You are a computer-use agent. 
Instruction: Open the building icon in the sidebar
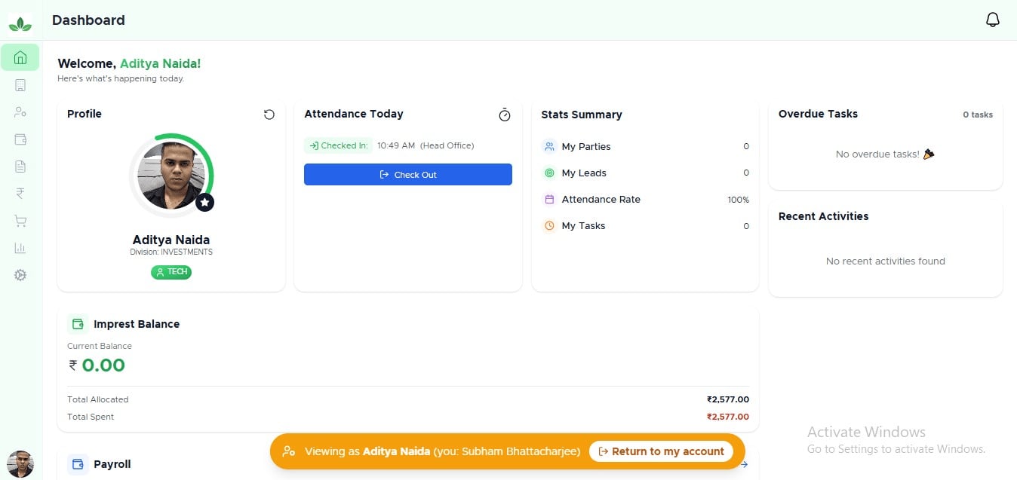click(20, 85)
